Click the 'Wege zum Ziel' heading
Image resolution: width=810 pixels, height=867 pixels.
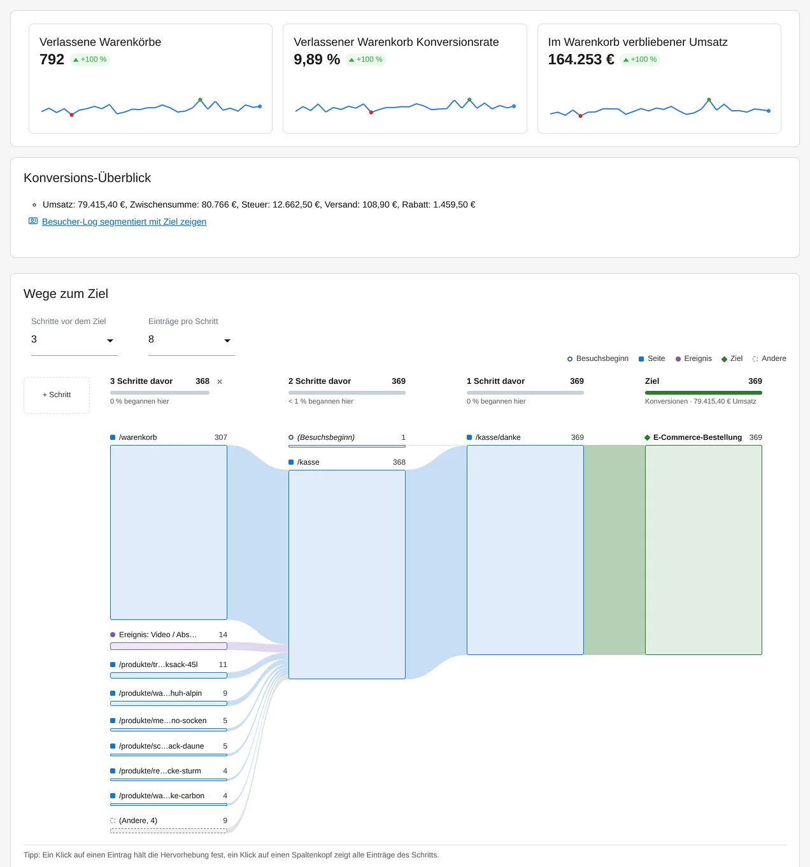click(66, 294)
